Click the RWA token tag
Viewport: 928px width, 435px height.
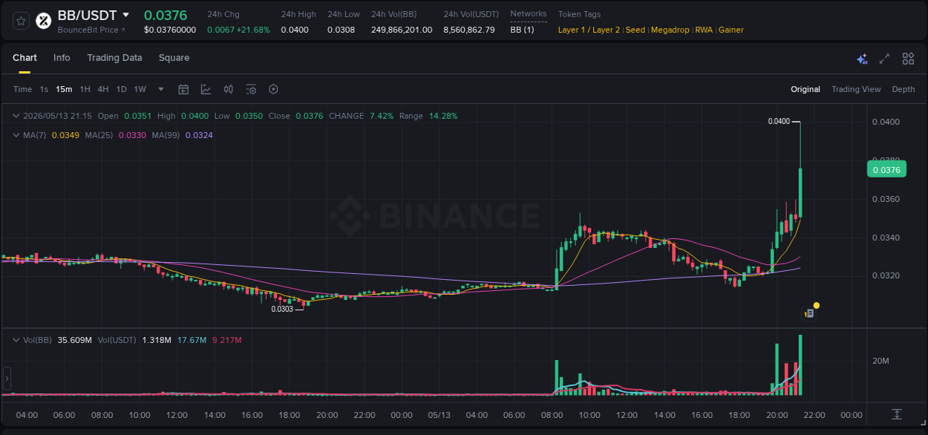coord(704,30)
